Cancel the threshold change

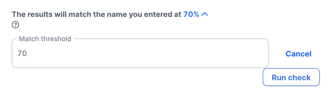pyautogui.click(x=298, y=54)
